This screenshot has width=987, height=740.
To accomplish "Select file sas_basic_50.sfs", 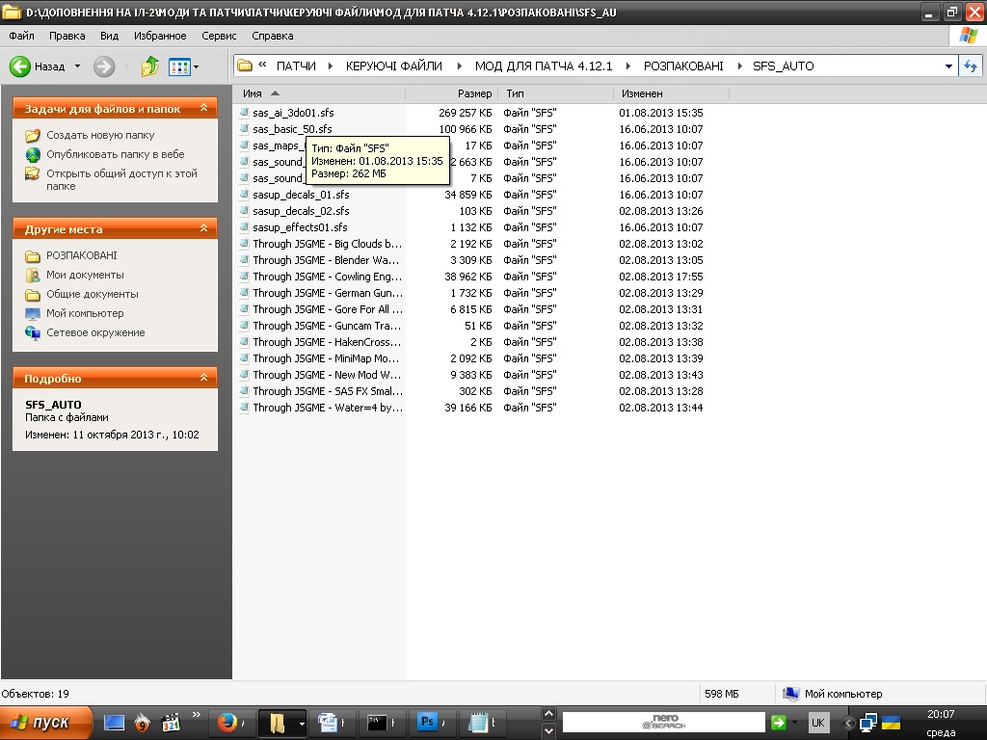I will point(292,129).
